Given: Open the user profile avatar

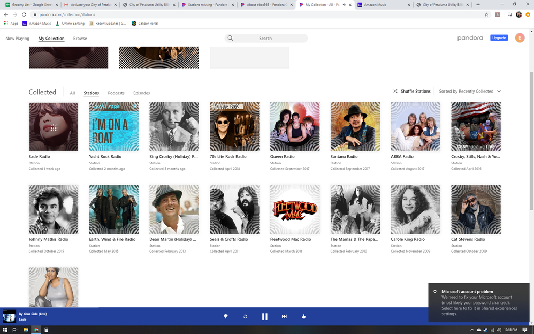Looking at the screenshot, I should 520,38.
